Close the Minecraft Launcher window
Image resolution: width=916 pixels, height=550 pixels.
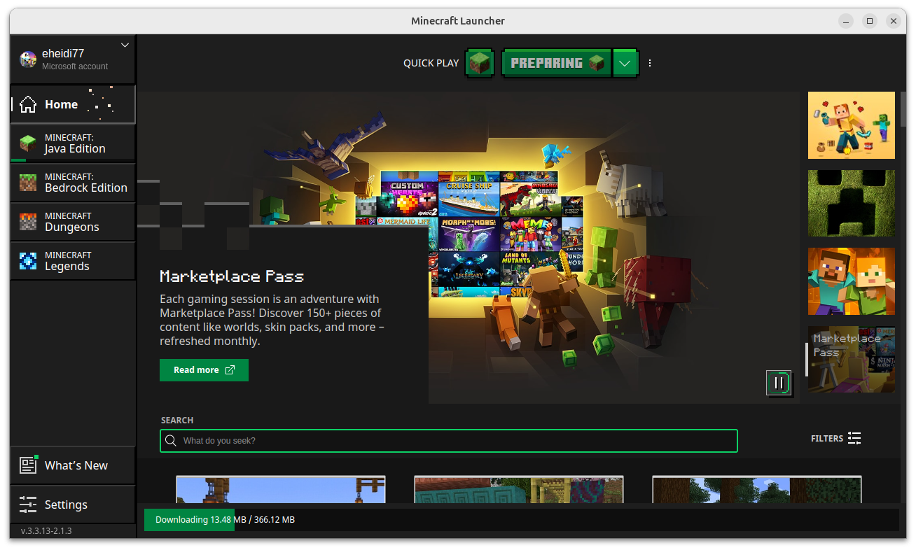coord(893,21)
